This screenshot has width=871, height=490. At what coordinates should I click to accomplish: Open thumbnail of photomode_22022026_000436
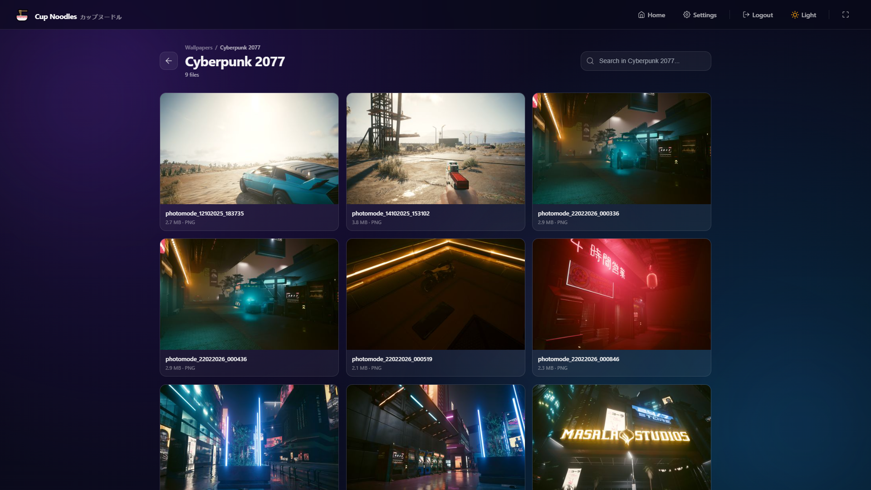pyautogui.click(x=249, y=294)
